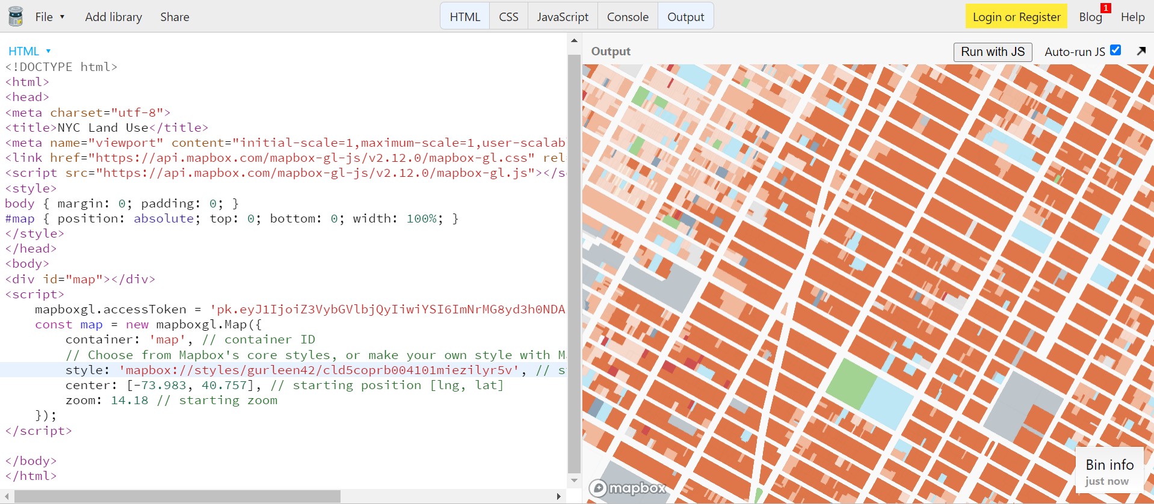Click the Mapbox logo on the map
The width and height of the screenshot is (1154, 504).
click(628, 488)
